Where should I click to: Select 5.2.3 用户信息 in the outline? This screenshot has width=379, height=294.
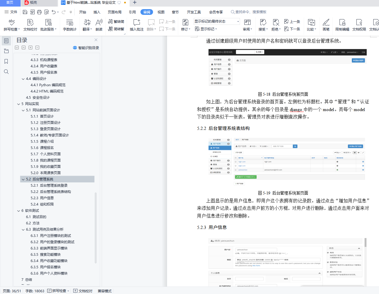pos(42,198)
